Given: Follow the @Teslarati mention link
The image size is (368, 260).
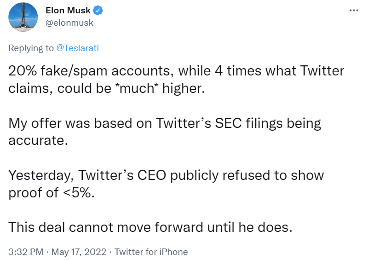Looking at the screenshot, I should coord(77,48).
